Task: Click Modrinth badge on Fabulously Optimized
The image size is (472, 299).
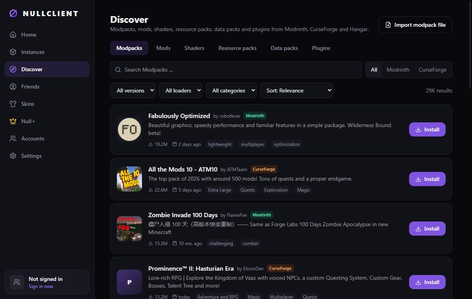Action: [255, 116]
